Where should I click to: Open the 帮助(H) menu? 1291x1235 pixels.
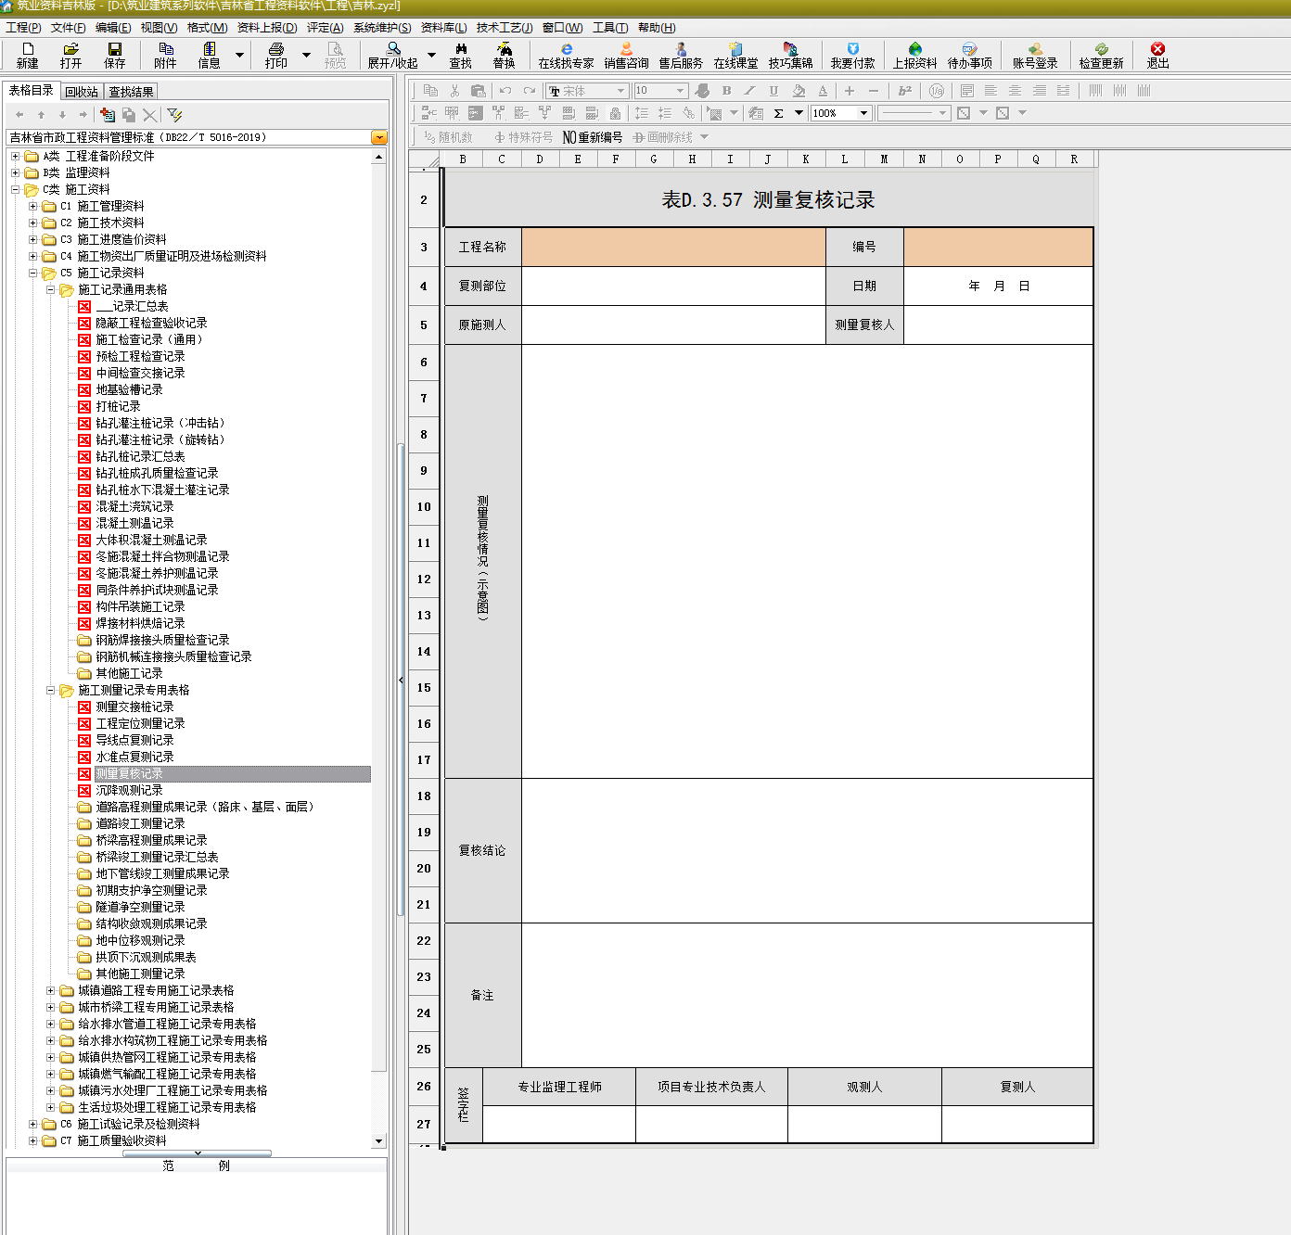[x=657, y=28]
